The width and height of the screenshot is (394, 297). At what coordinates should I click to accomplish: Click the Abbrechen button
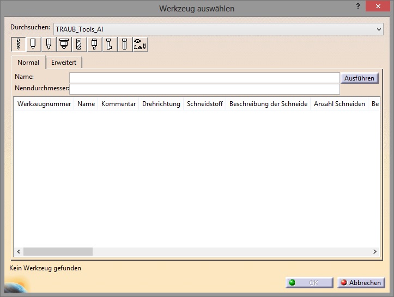[x=361, y=283]
